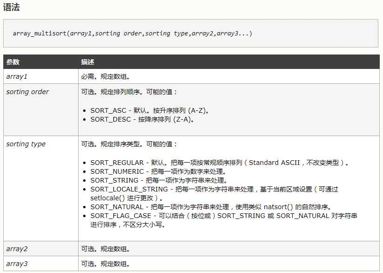Click the SORT_ASC list item
Image resolution: width=383 pixels, height=273 pixels.
150,110
